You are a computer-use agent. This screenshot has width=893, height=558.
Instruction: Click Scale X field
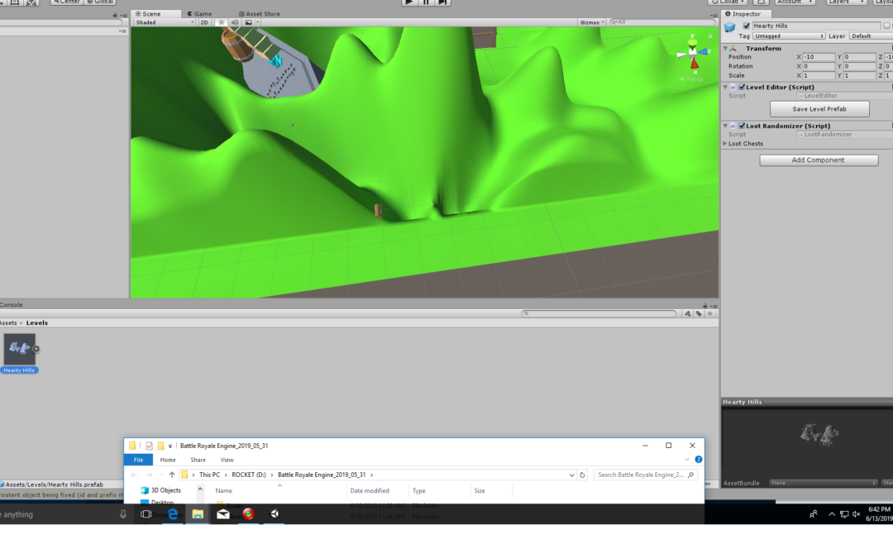[819, 75]
